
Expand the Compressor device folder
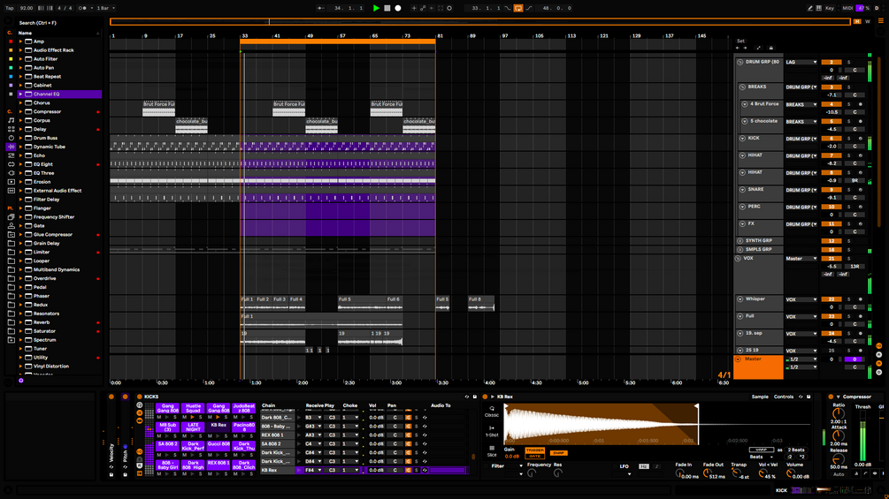20,111
